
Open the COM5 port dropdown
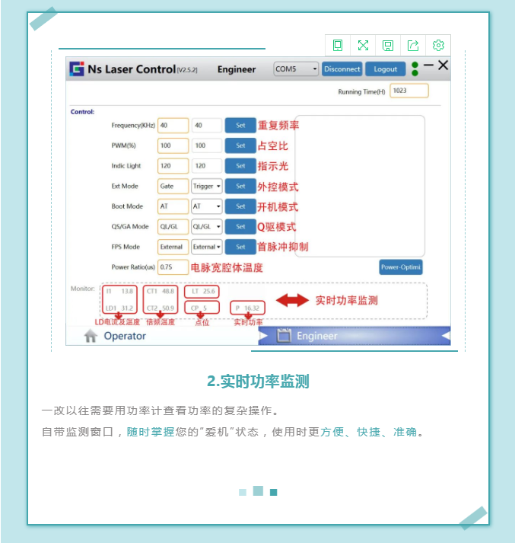coord(296,69)
